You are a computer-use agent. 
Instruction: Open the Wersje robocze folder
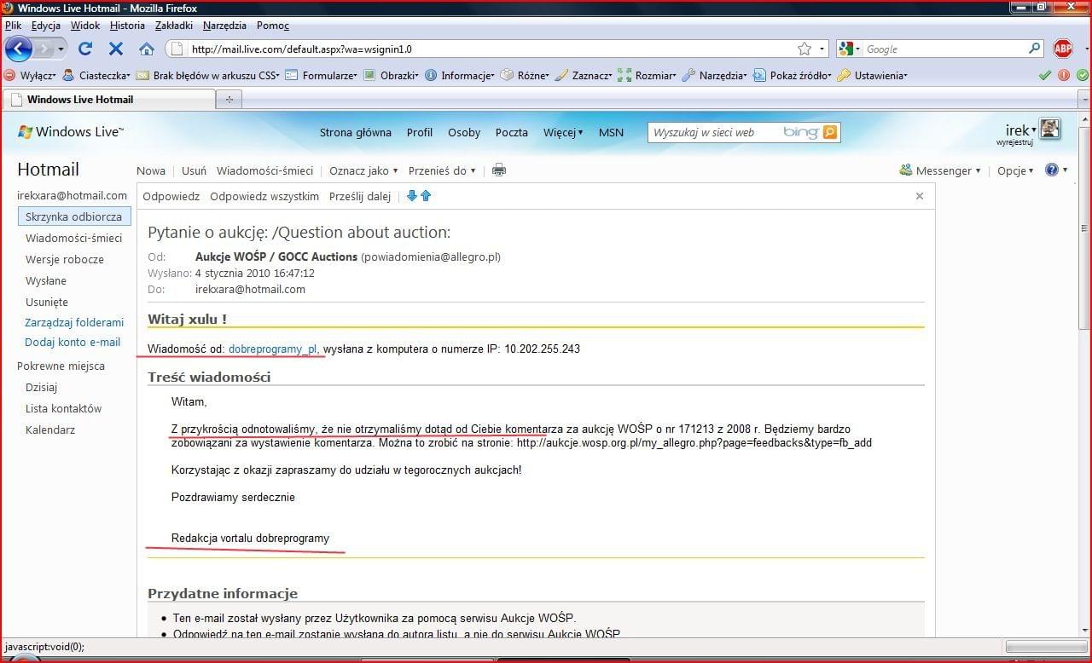click(x=65, y=259)
